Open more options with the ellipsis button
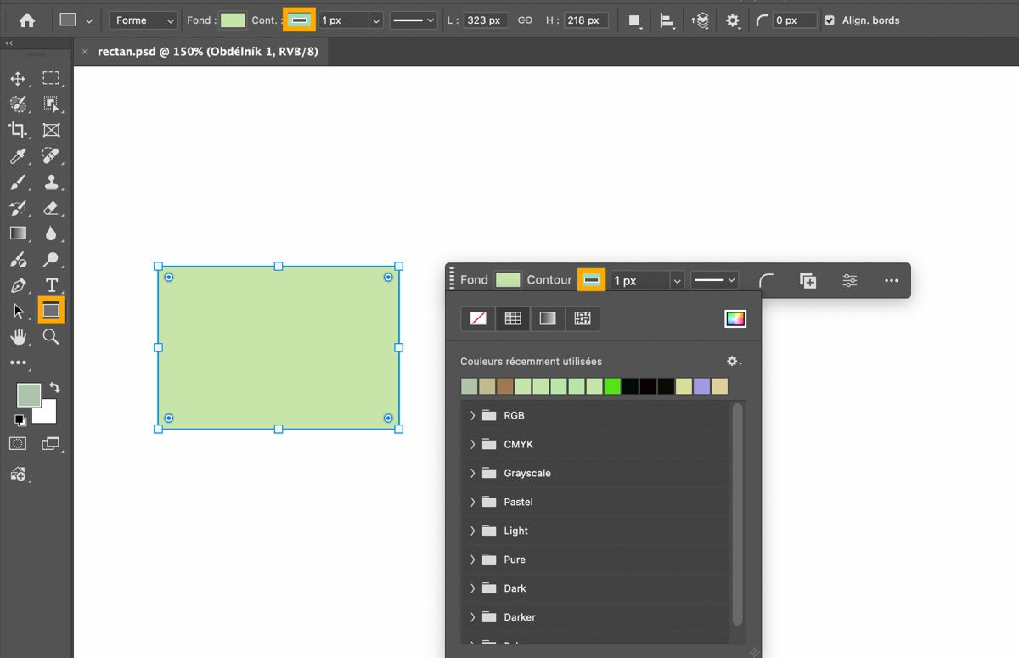Screen dimensions: 1019x658 [x=891, y=280]
